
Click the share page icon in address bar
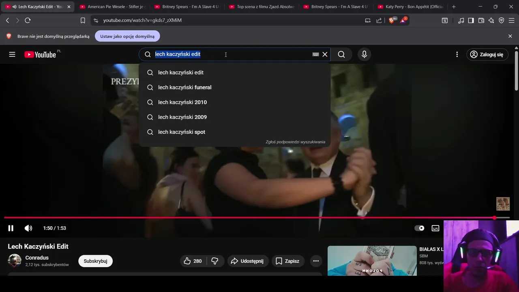379,20
